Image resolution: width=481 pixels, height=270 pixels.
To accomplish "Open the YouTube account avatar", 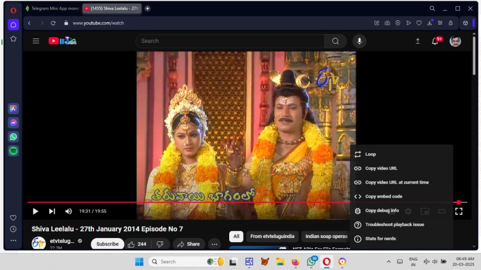I will [455, 41].
